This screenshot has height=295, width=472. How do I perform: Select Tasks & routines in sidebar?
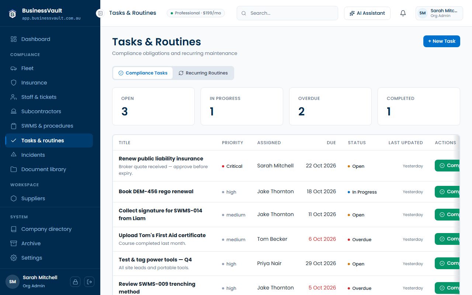(x=49, y=140)
